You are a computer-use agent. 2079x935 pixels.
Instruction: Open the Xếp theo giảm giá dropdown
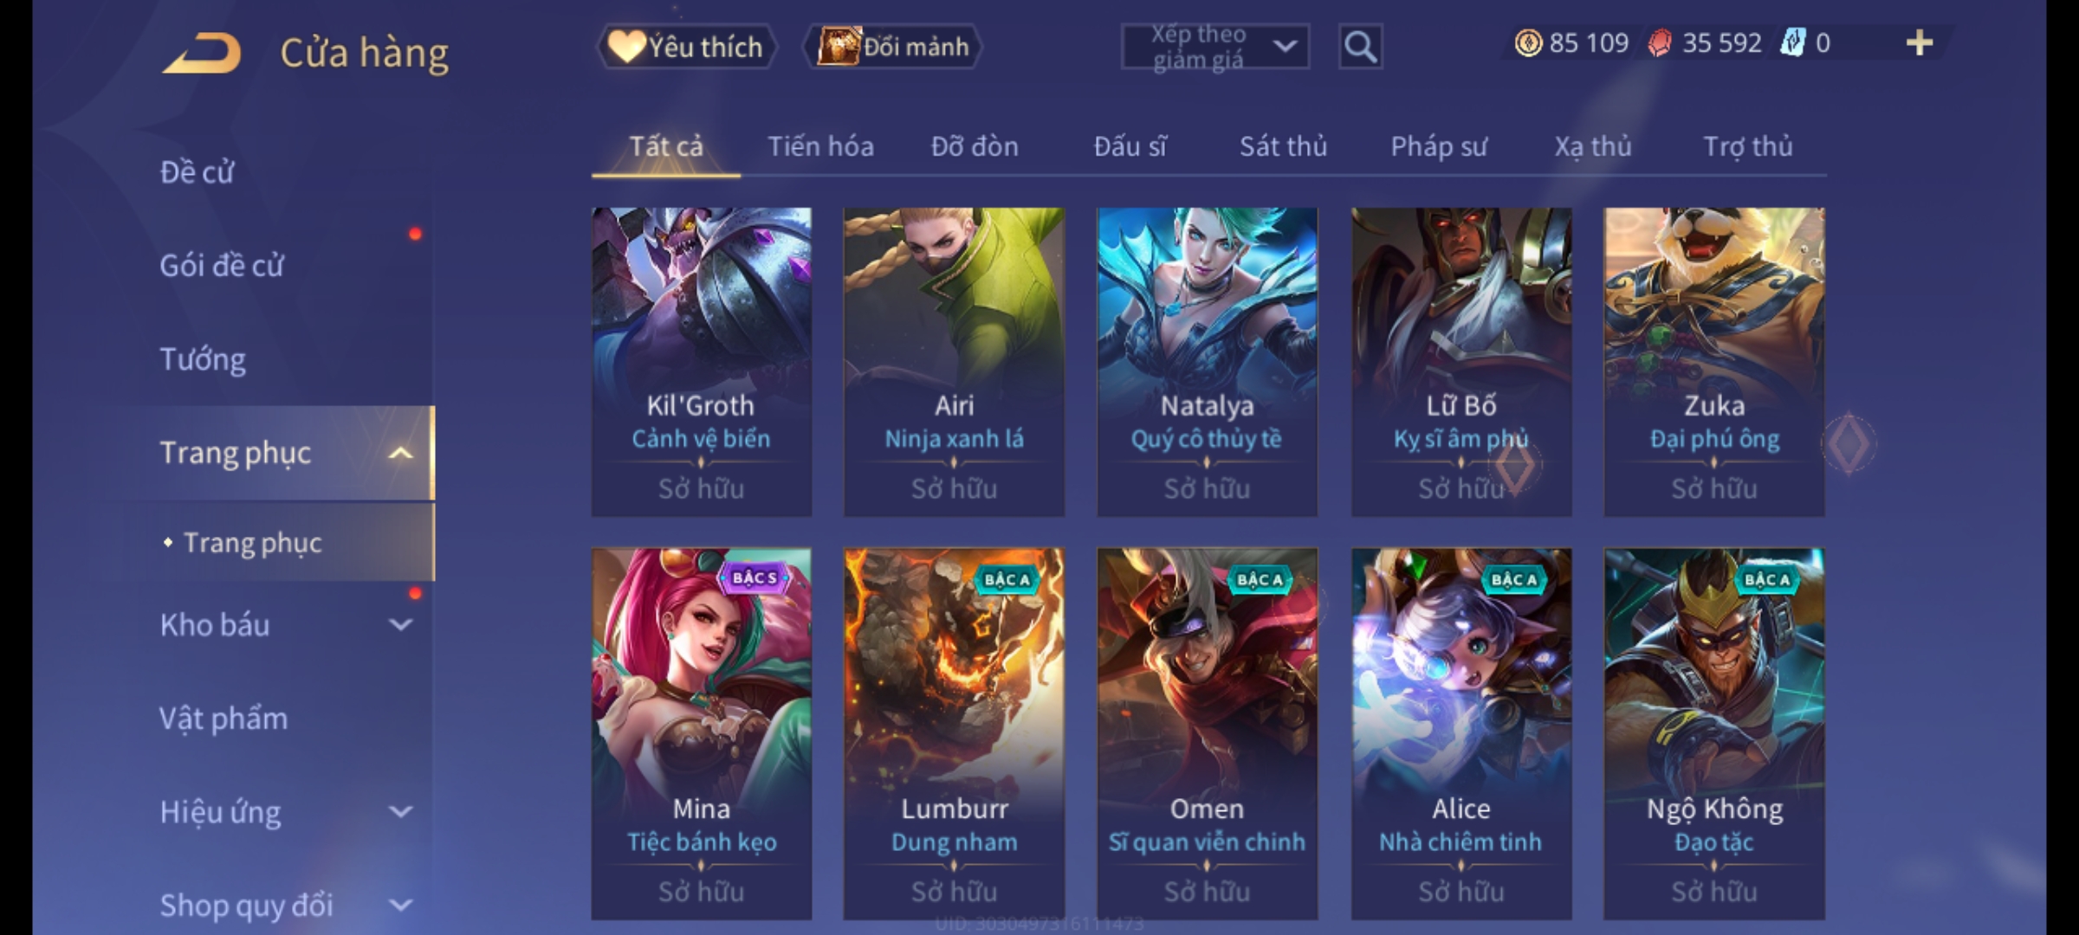[x=1214, y=47]
